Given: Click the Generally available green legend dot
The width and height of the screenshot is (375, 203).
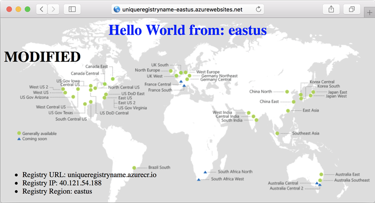Looking at the screenshot, I should pyautogui.click(x=19, y=133).
